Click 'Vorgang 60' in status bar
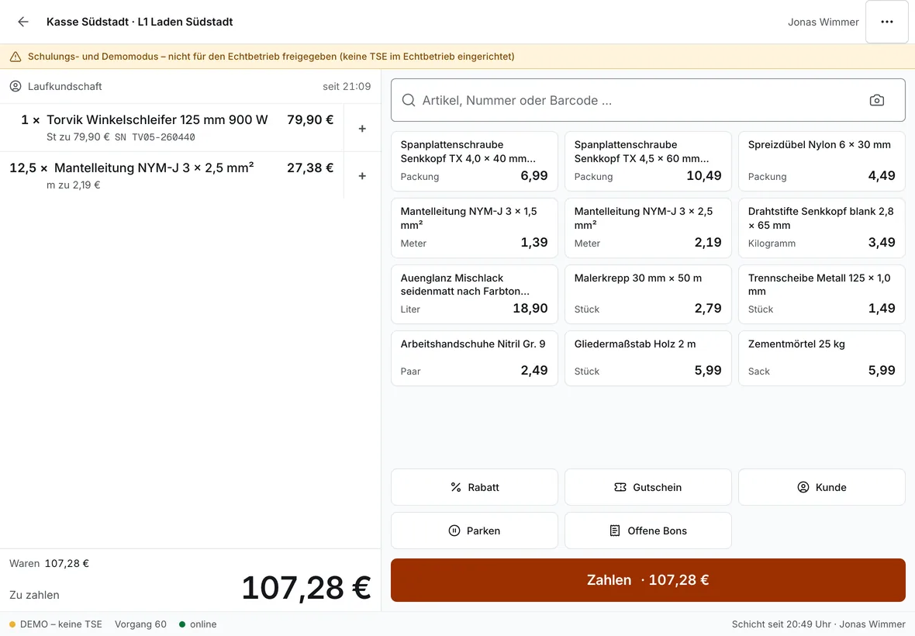Image resolution: width=915 pixels, height=636 pixels. [x=140, y=624]
